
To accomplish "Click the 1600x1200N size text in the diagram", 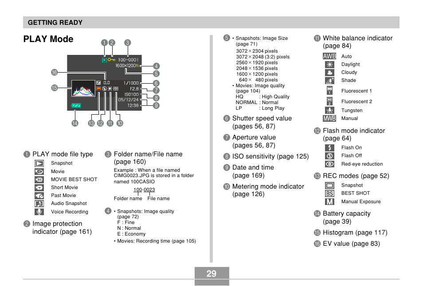I will (x=127, y=66).
